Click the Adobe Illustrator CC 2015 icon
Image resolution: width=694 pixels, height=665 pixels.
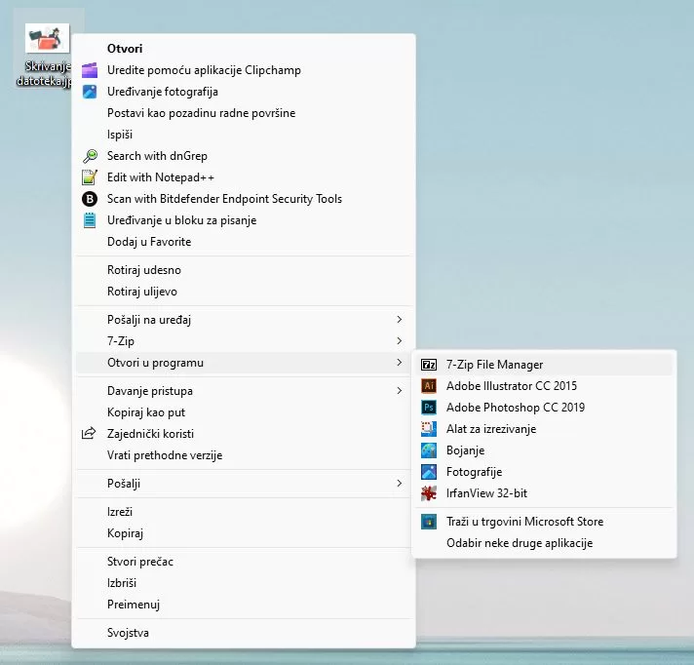(429, 386)
